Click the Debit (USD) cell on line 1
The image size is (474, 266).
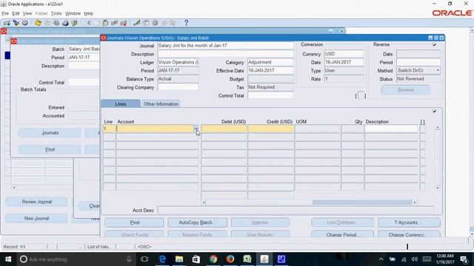(x=224, y=129)
